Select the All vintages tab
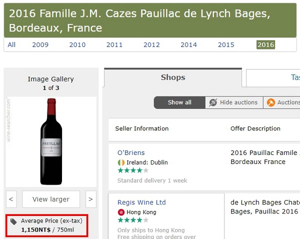 pyautogui.click(x=11, y=45)
